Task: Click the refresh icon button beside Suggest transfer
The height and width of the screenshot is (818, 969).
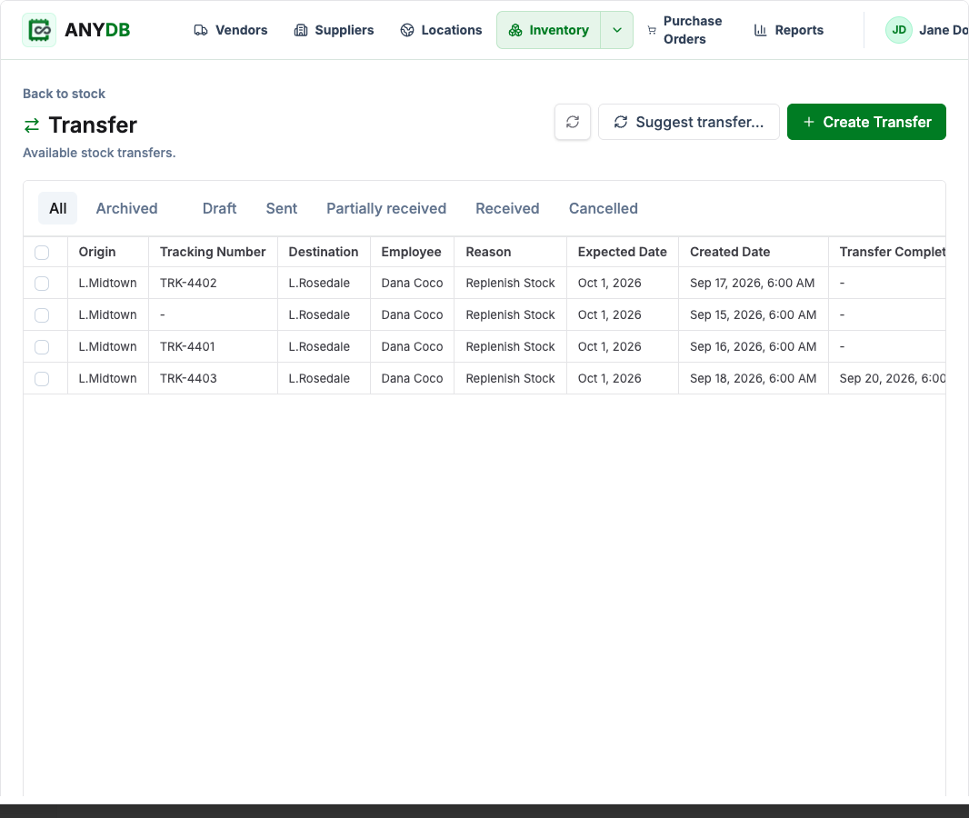Action: coord(573,122)
